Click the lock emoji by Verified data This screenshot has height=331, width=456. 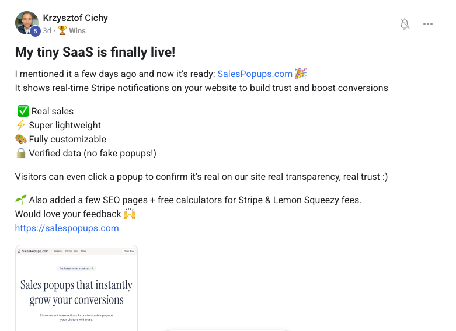[21, 153]
